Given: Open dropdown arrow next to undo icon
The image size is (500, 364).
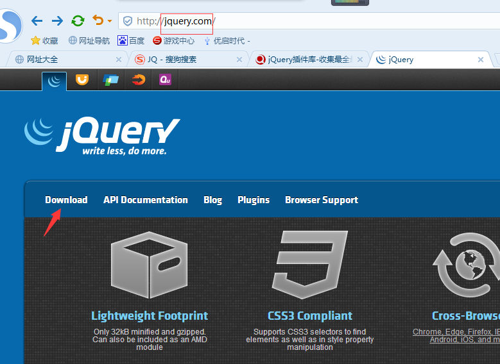Looking at the screenshot, I should pyautogui.click(x=110, y=21).
